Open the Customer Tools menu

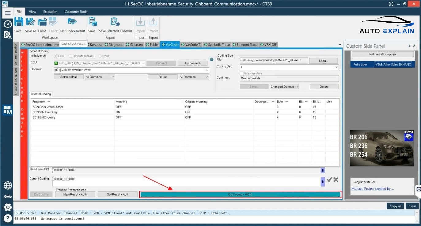[76, 12]
